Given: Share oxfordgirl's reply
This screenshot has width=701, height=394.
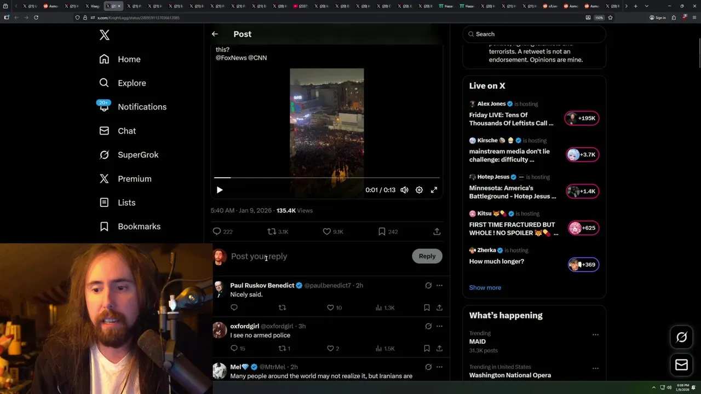Looking at the screenshot, I should pyautogui.click(x=439, y=349).
